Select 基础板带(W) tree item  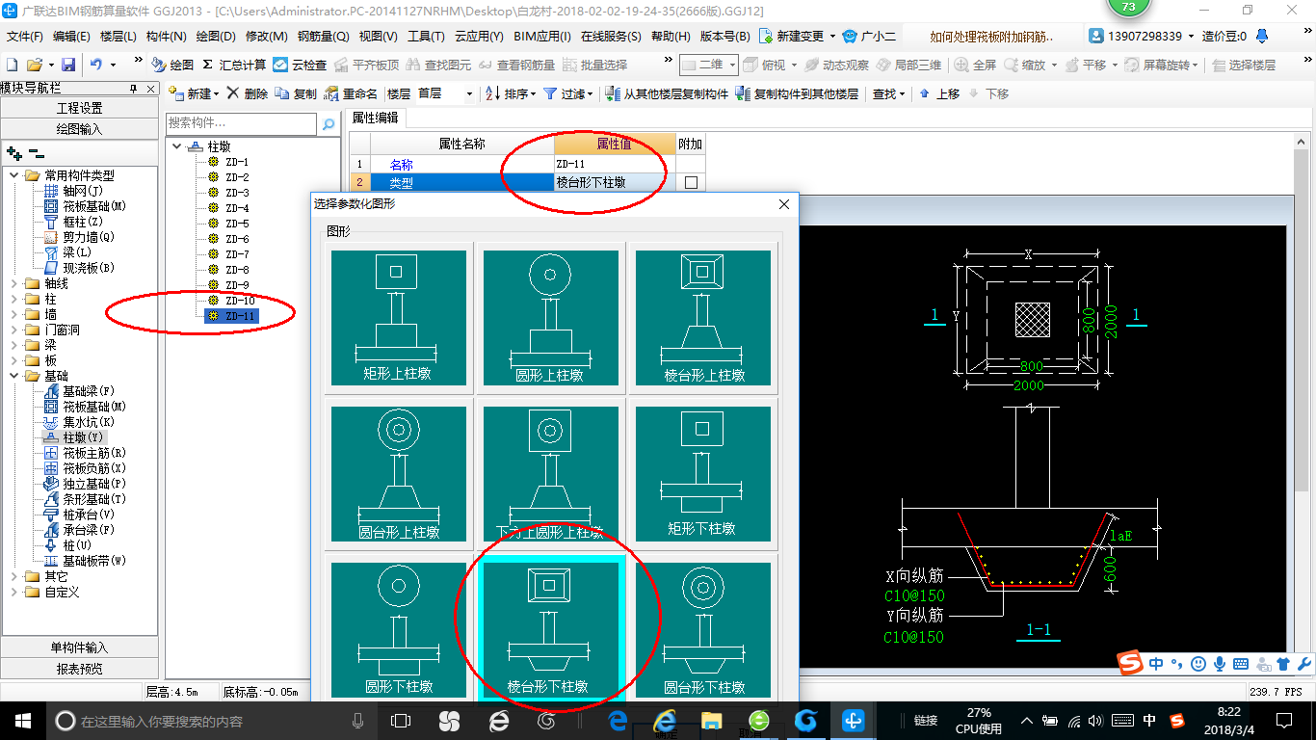(x=85, y=561)
